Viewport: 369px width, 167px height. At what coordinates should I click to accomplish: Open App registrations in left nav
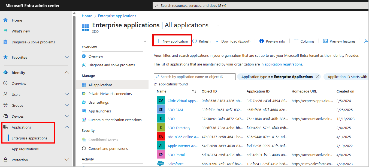click(x=25, y=149)
